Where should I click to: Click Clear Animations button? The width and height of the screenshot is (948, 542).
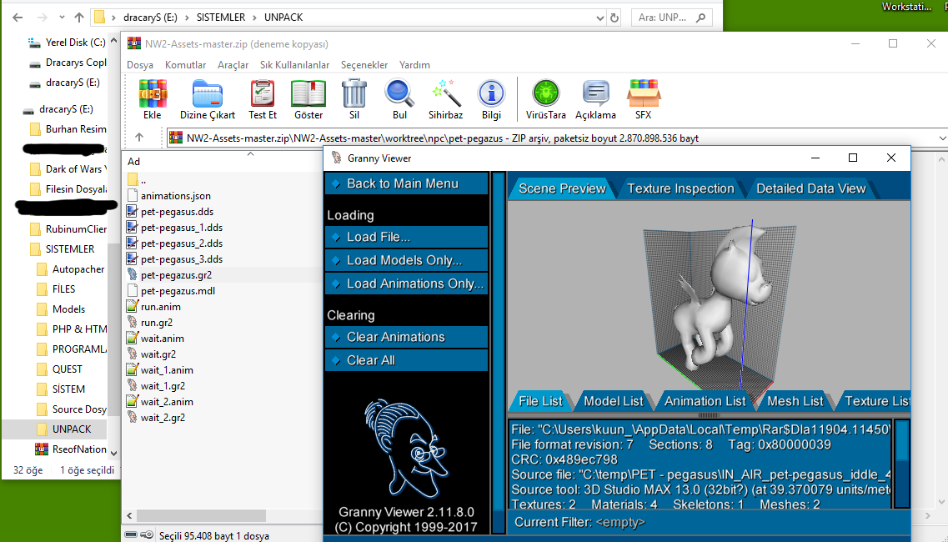406,337
